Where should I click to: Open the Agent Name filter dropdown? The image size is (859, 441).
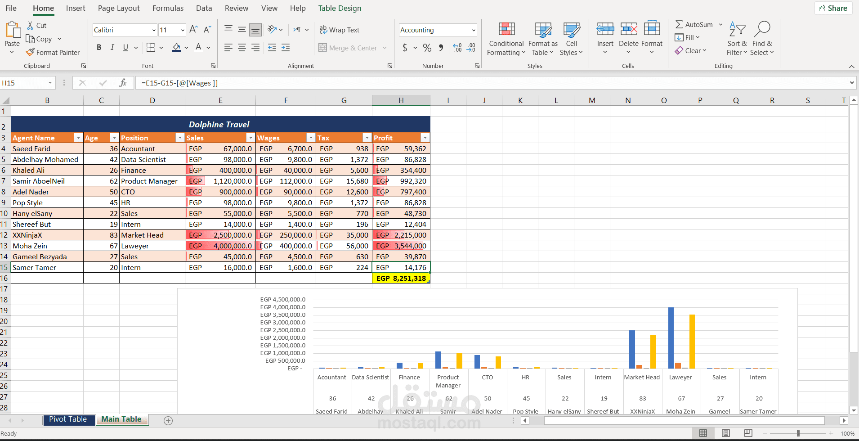point(78,138)
